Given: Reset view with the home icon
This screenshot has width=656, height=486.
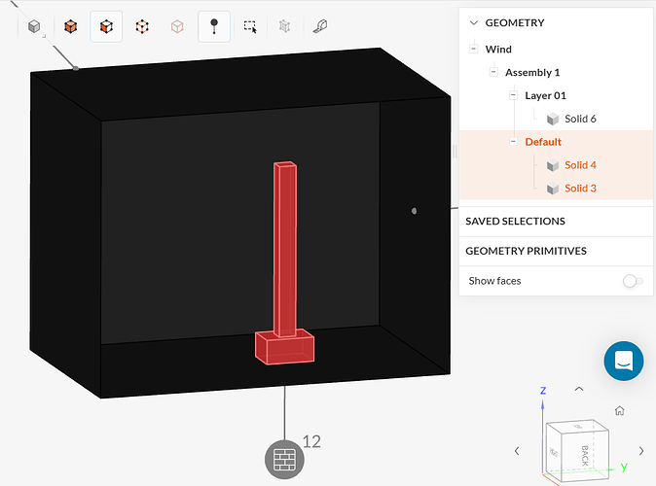Looking at the screenshot, I should point(620,410).
